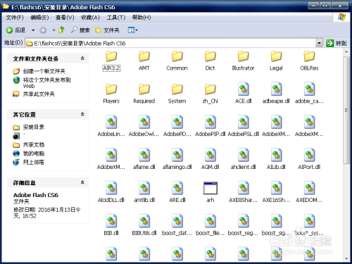Open 我的电脑 link
The image size is (352, 264).
pos(28,153)
